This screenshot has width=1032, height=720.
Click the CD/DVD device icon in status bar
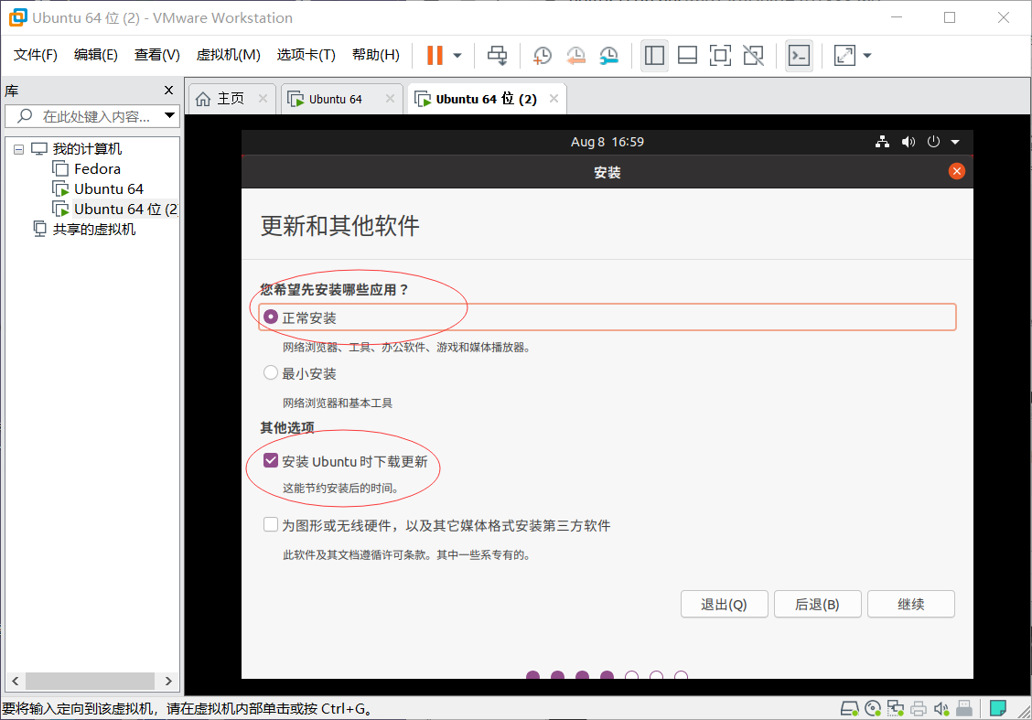(x=872, y=707)
